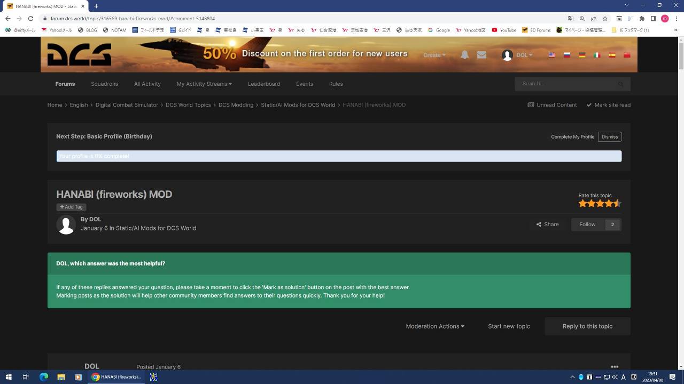Click Start new topic
This screenshot has height=384, width=684.
[509, 326]
